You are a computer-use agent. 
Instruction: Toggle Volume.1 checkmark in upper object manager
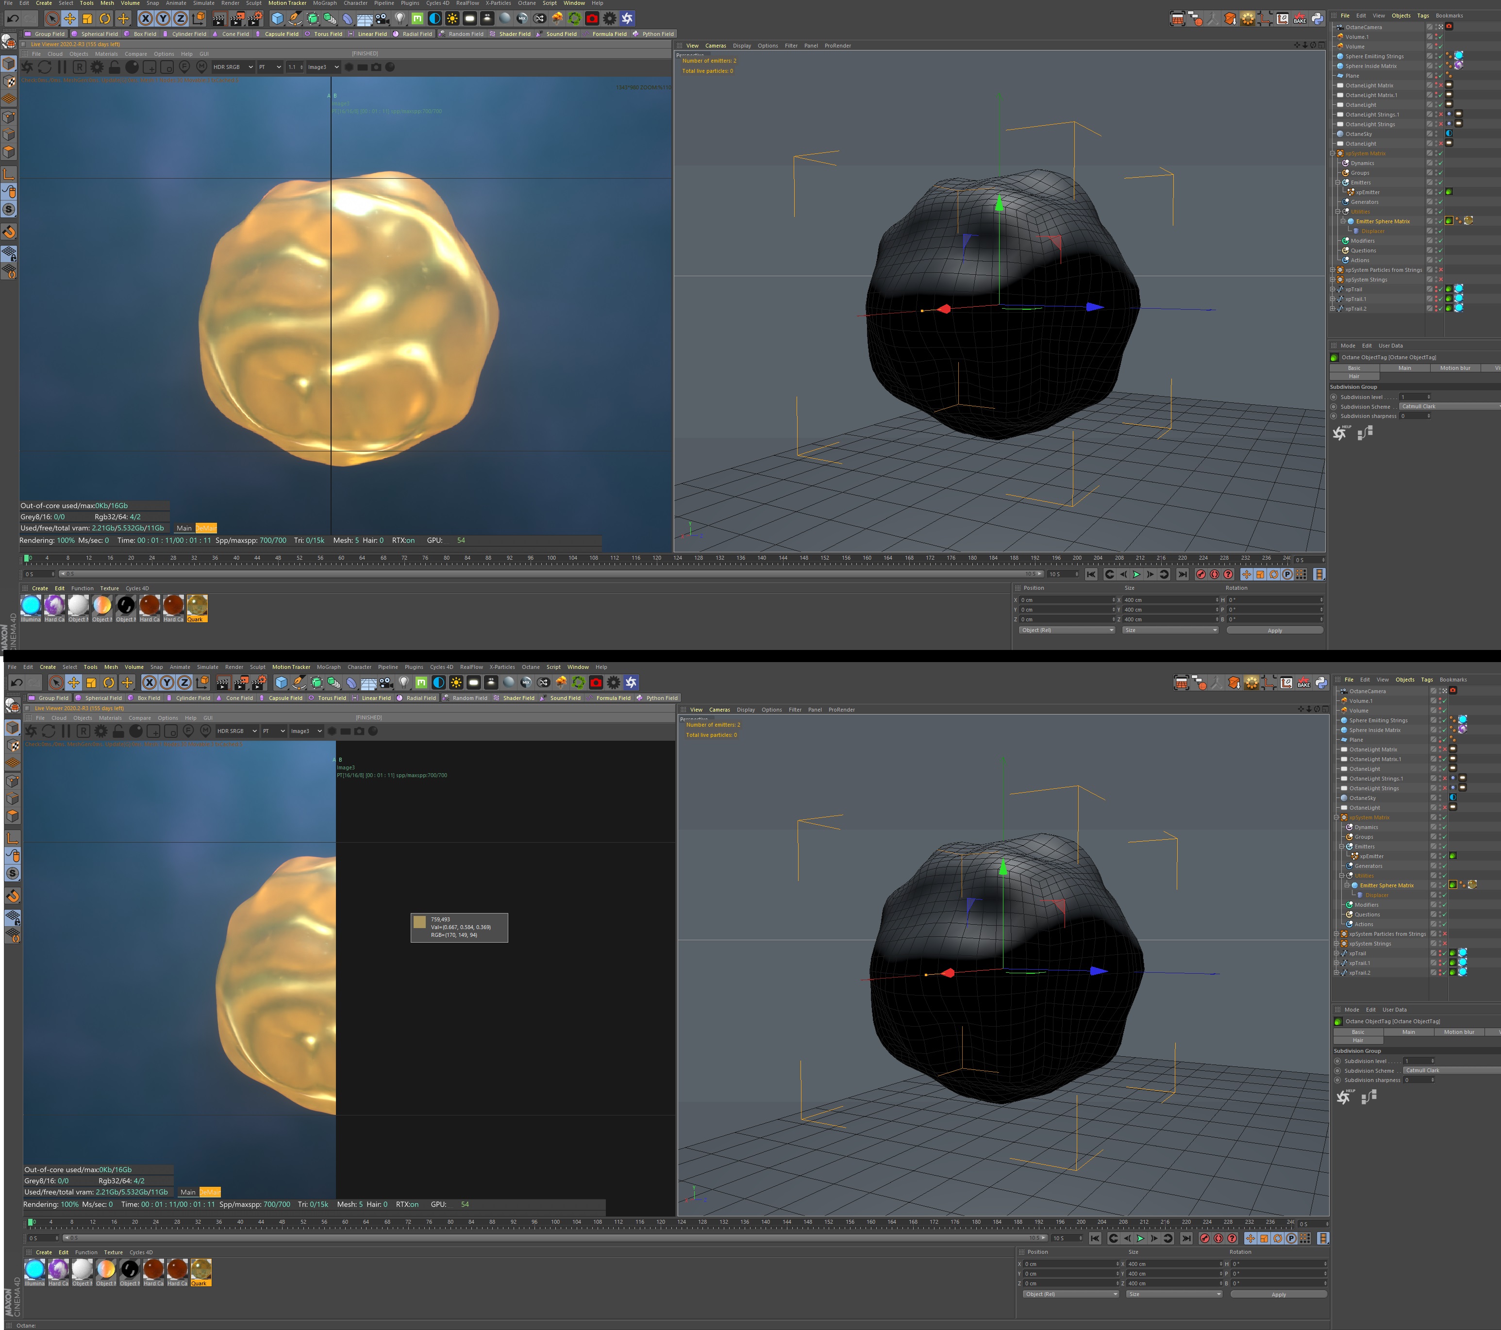pos(1440,37)
